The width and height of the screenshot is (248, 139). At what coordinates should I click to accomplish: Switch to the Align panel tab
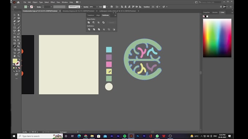(x=98, y=15)
